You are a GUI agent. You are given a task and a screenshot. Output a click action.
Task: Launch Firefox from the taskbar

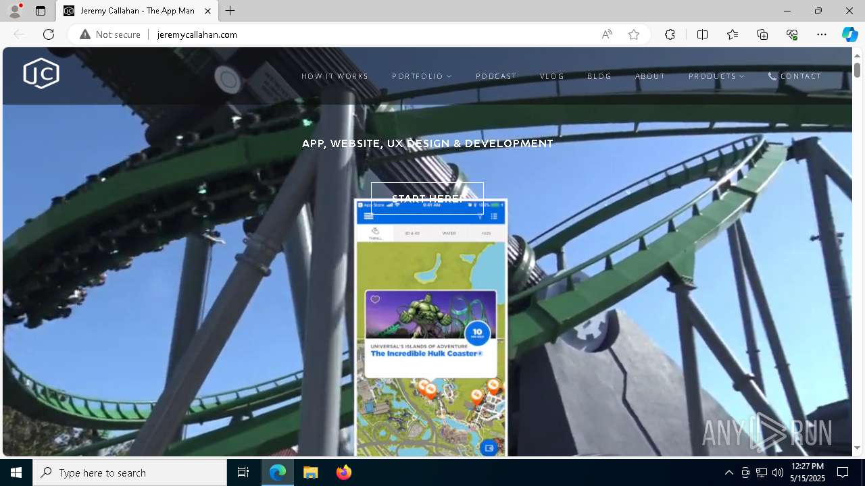click(343, 473)
